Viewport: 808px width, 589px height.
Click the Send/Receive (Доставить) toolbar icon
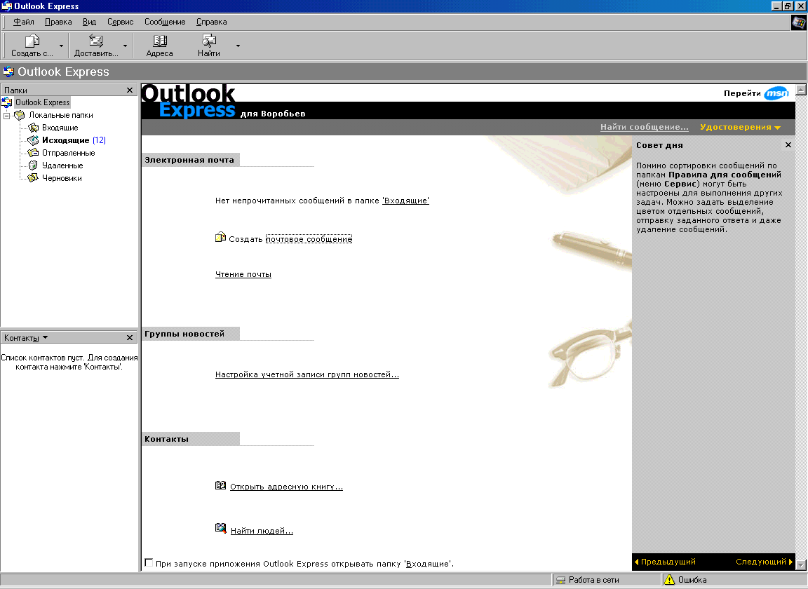pyautogui.click(x=96, y=41)
